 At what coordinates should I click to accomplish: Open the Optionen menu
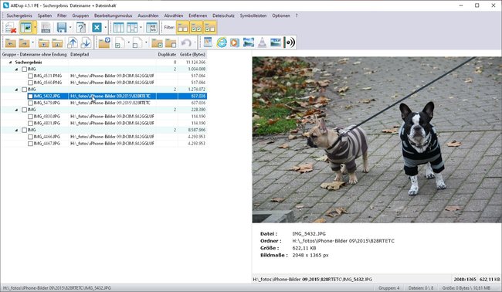click(x=281, y=15)
